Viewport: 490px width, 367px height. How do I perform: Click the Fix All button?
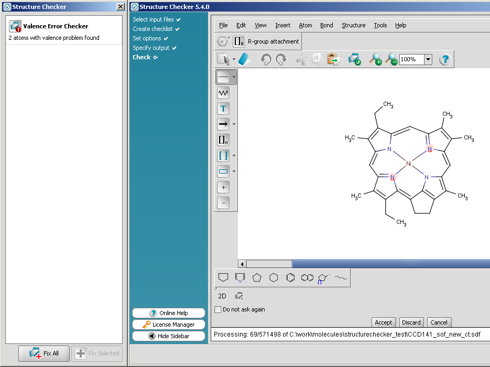[44, 353]
